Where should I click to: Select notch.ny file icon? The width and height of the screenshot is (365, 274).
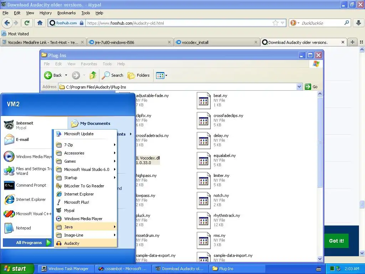tap(204, 201)
